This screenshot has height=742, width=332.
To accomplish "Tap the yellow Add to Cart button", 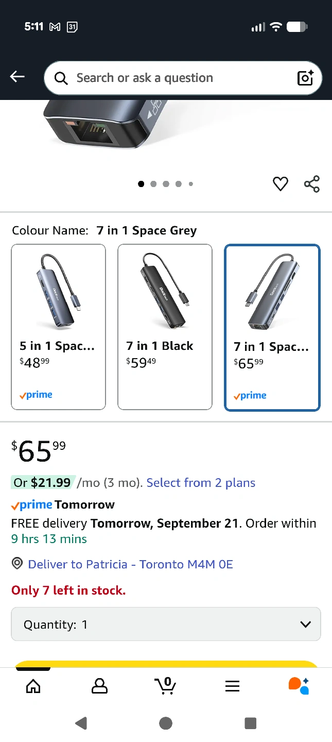I will point(166,664).
